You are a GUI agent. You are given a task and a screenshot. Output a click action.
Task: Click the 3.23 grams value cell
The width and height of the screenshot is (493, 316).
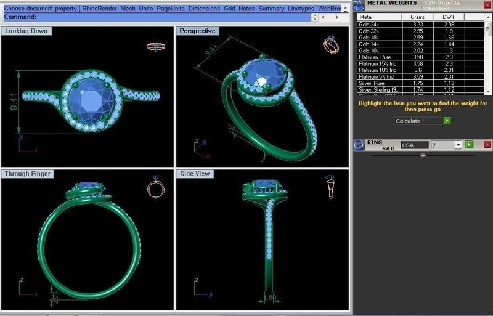[x=418, y=24]
